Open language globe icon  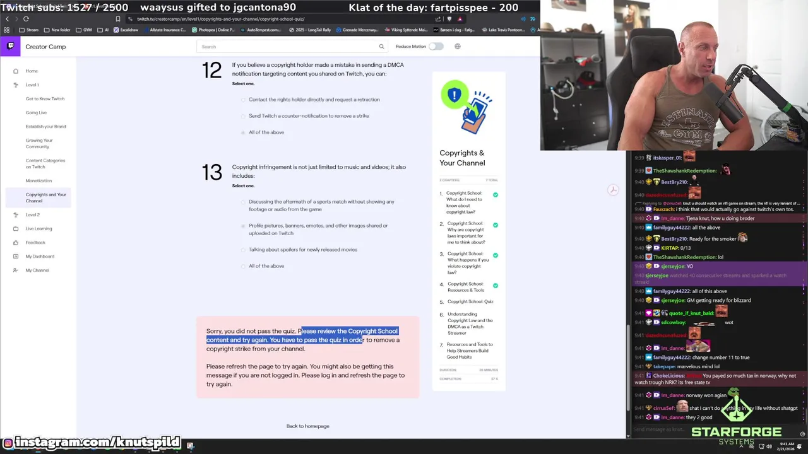(x=458, y=46)
